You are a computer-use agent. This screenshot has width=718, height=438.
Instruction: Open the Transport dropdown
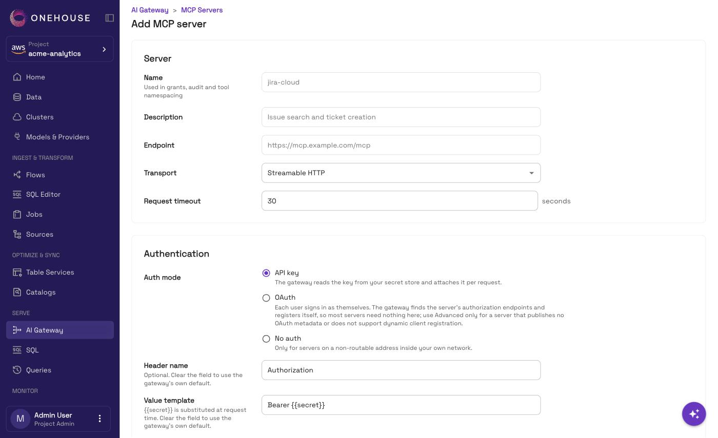tap(401, 173)
